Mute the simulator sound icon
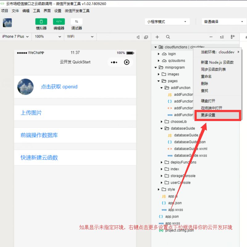Screen dimensions: 247x247 pos(138,37)
